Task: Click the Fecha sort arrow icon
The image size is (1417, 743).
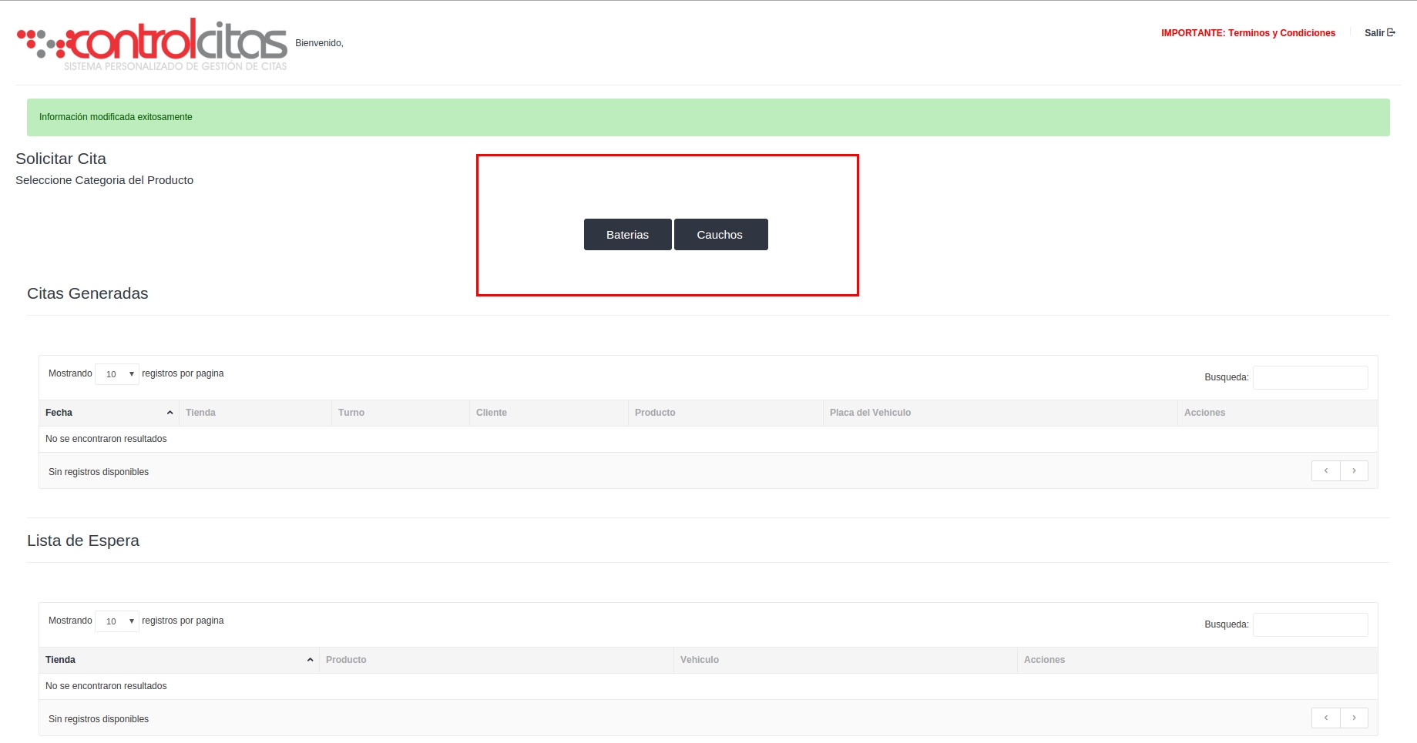Action: pyautogui.click(x=170, y=413)
